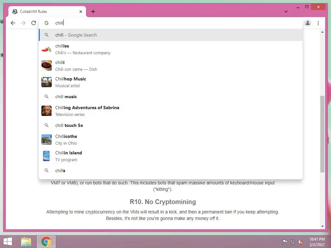Image resolution: width=331 pixels, height=248 pixels.
Task: Click the Chillin Island poster thumbnail
Action: 47,156
